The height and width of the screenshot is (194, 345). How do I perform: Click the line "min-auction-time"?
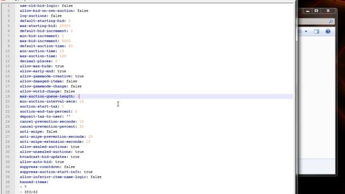pyautogui.click(x=42, y=51)
